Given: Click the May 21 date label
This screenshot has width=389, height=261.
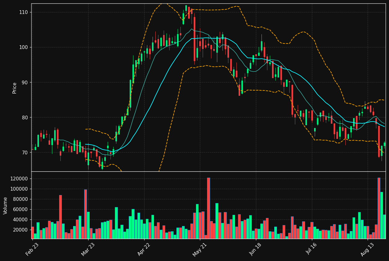Looking at the screenshot, I should (x=200, y=249).
